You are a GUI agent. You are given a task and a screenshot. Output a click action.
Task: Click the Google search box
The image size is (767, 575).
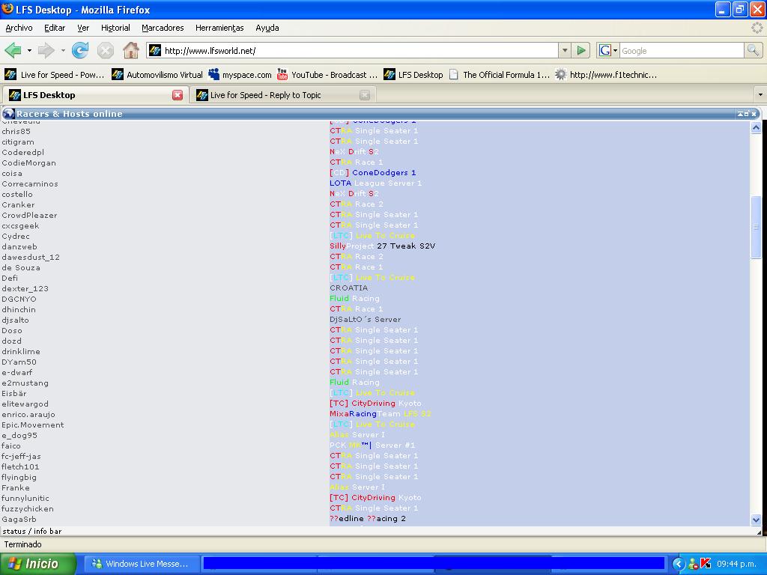[x=682, y=50]
